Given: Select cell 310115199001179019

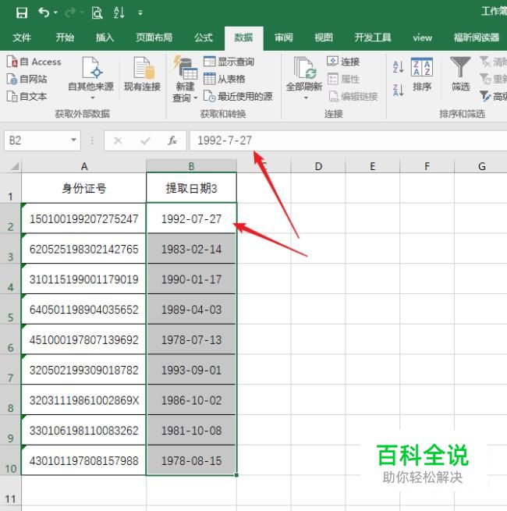Looking at the screenshot, I should (x=84, y=279).
